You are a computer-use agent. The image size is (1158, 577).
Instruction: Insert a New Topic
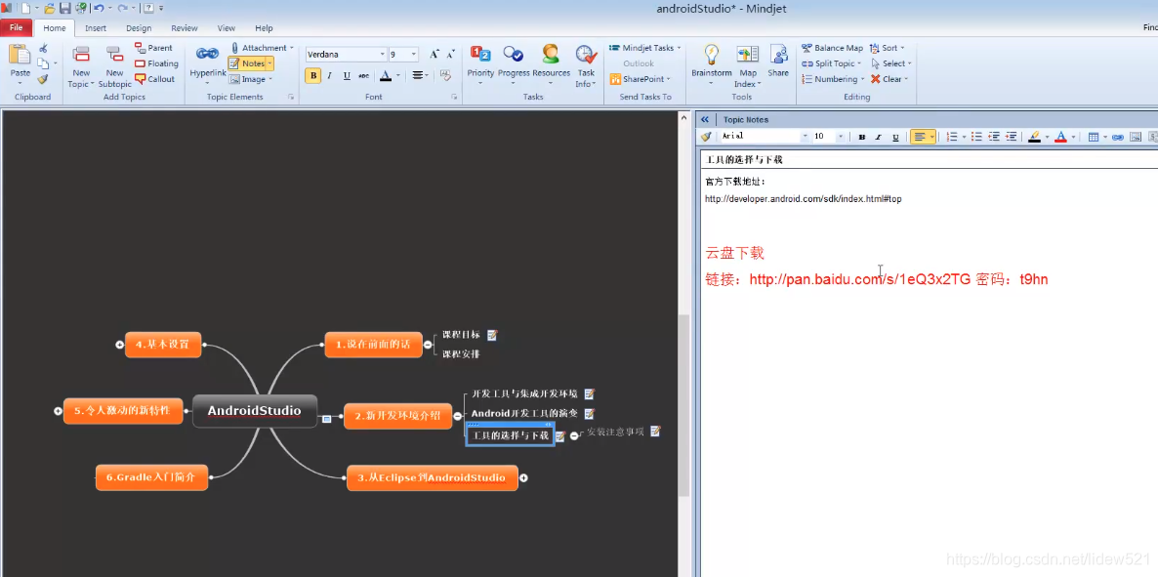[80, 65]
